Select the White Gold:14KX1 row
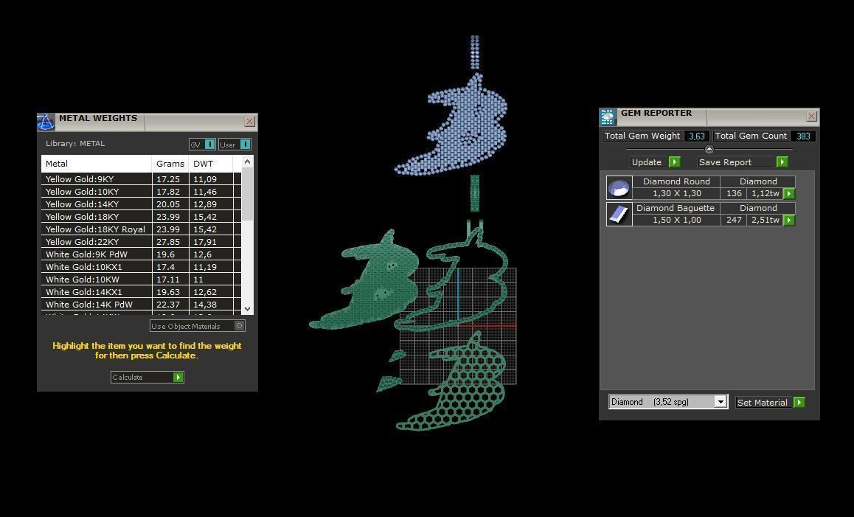The image size is (854, 517). point(141,291)
